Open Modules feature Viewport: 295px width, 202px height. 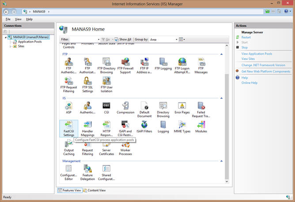(x=201, y=127)
